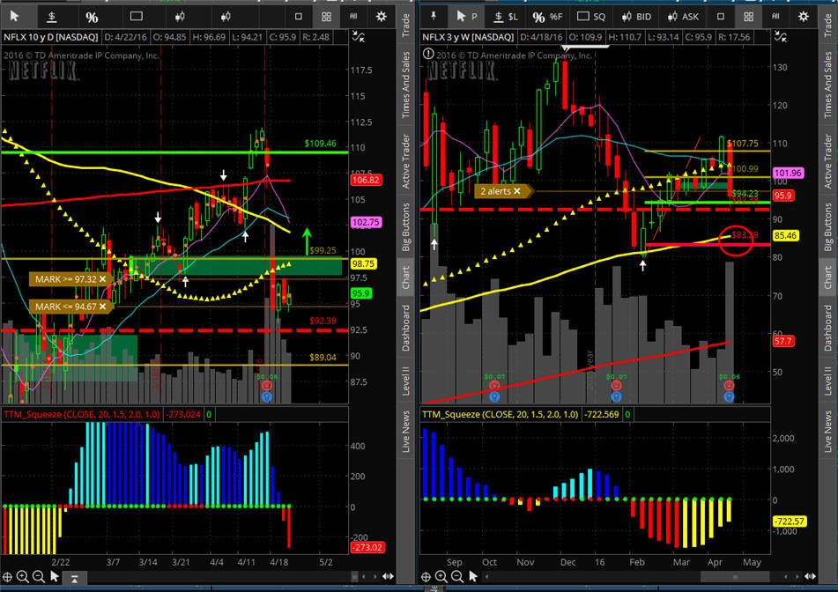
Task: Open Level II tab beside right chart
Action: [828, 381]
